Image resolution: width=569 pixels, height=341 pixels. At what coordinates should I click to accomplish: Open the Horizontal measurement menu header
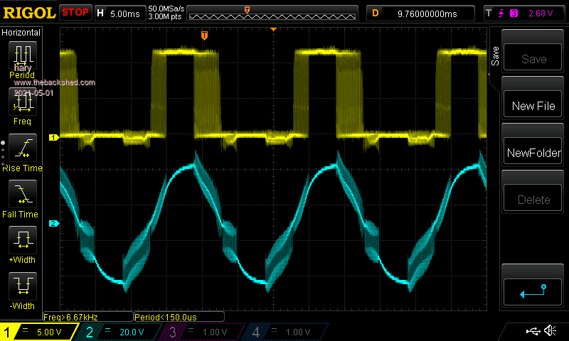point(21,33)
